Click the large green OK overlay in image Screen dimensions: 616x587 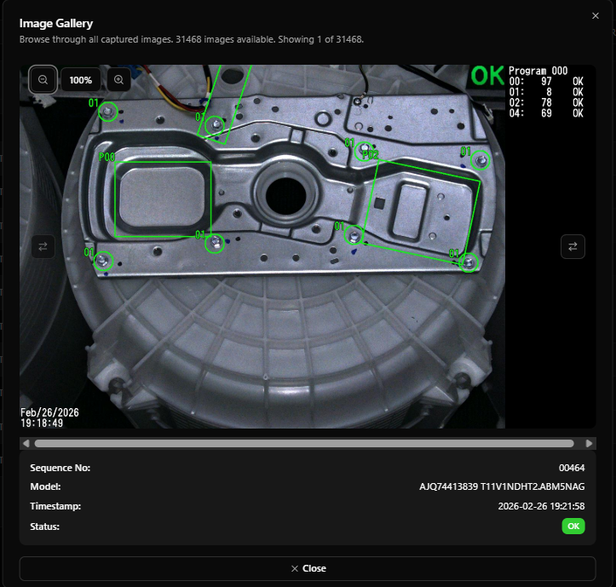tap(487, 76)
